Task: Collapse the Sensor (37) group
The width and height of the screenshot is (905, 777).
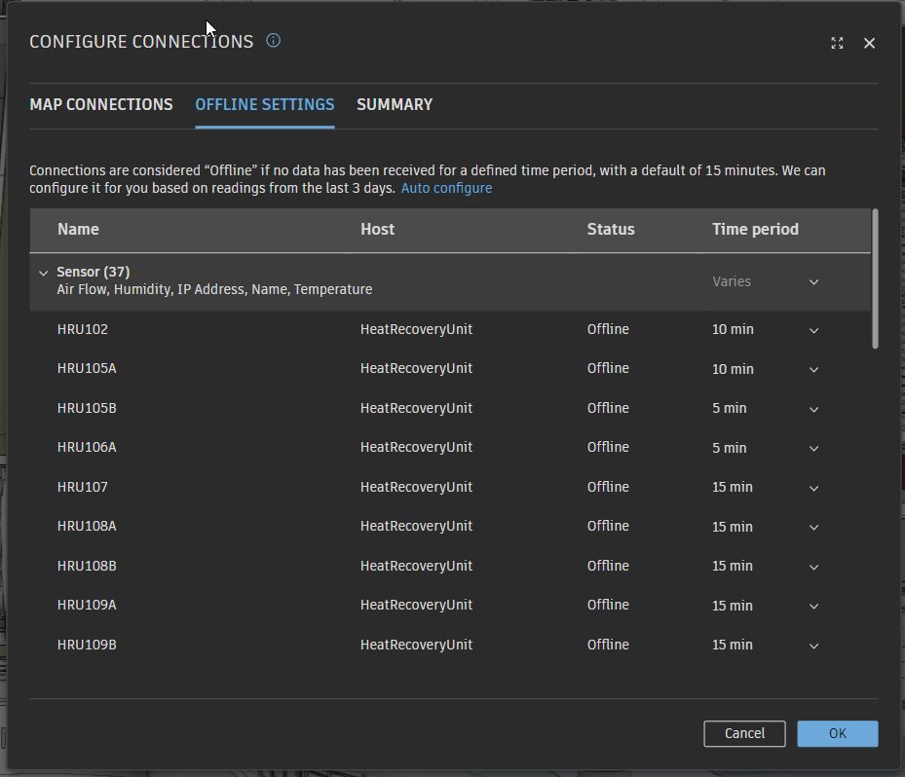Action: click(43, 273)
